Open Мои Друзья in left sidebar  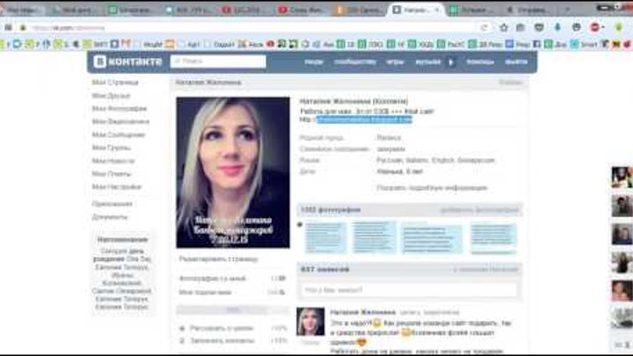click(x=110, y=95)
